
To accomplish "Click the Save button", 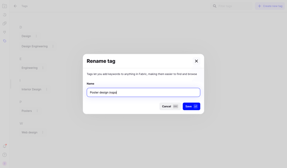I will point(191,107).
